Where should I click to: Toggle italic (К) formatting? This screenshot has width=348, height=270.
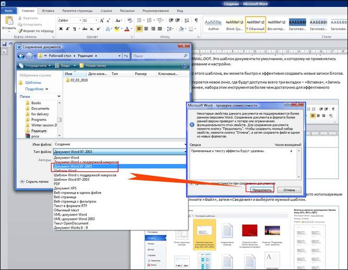coord(68,29)
